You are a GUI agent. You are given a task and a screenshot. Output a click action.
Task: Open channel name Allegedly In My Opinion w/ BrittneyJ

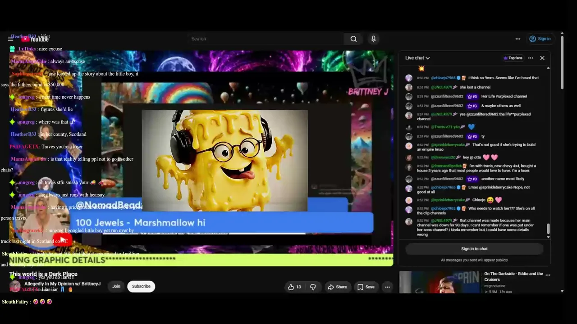pos(62,284)
